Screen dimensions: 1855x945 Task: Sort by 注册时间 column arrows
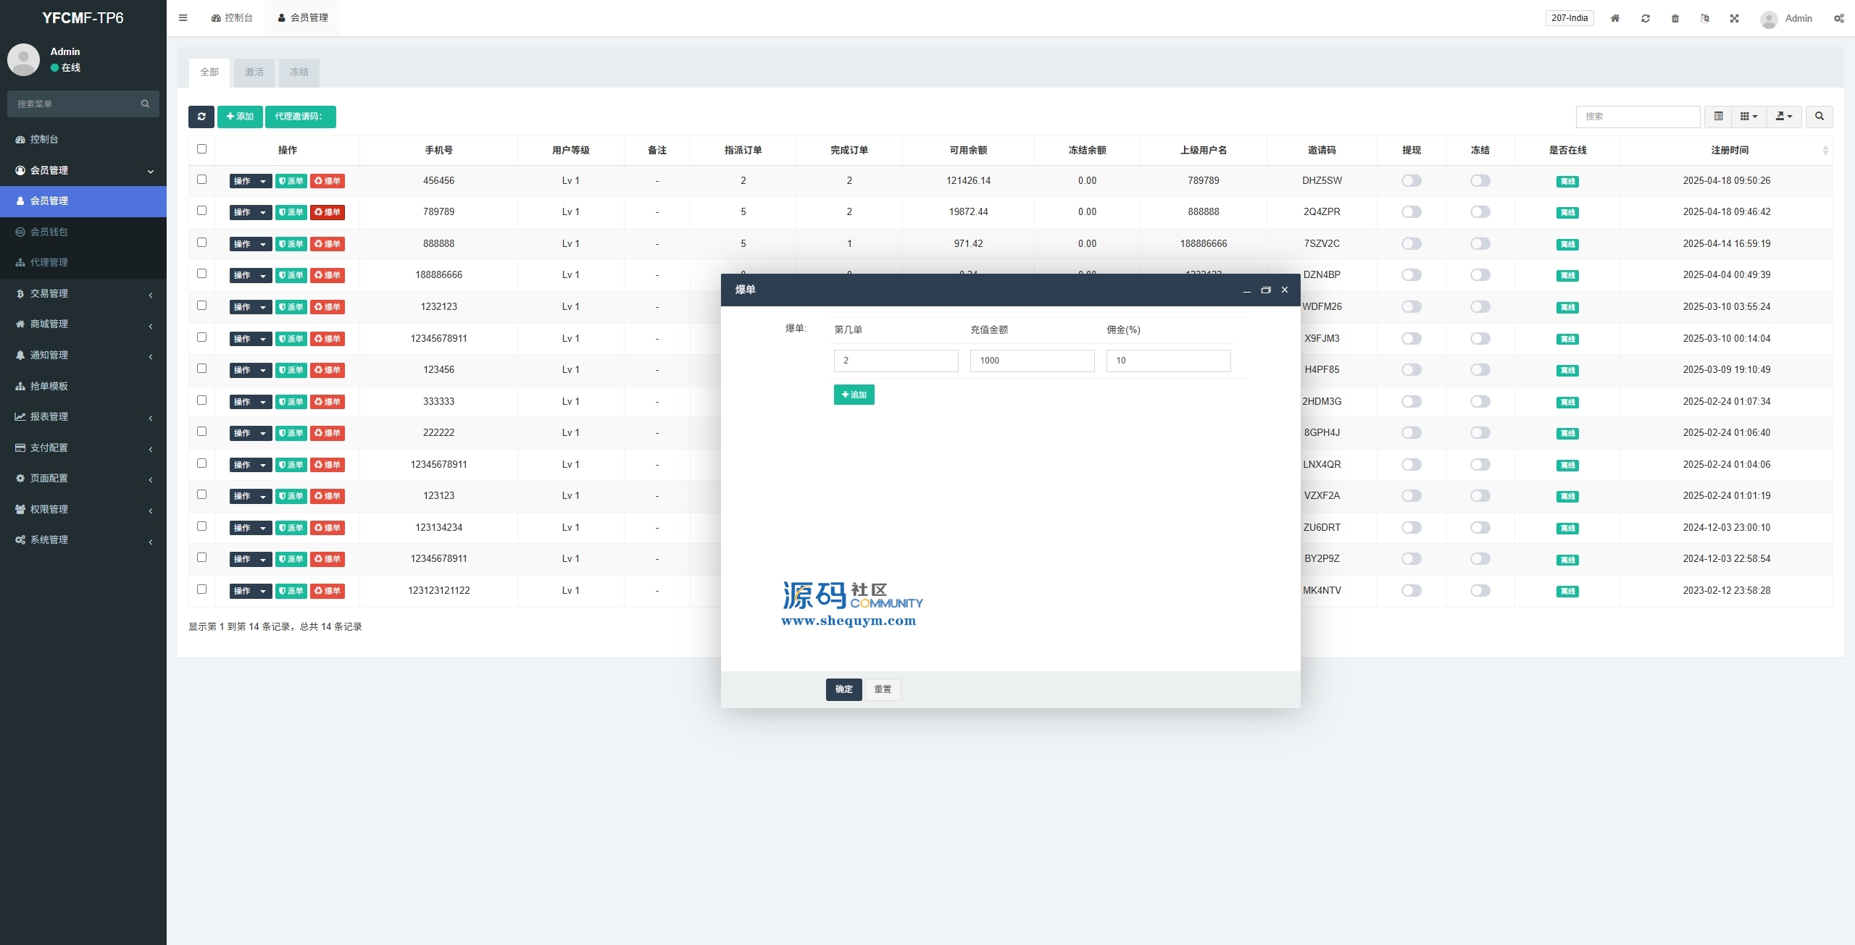click(x=1825, y=150)
